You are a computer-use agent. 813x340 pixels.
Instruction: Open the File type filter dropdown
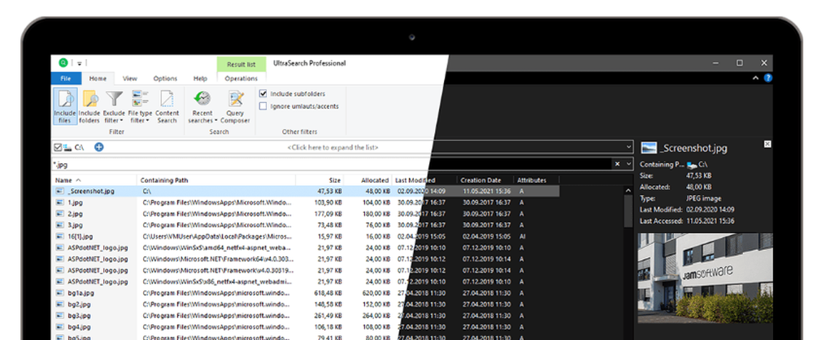tap(140, 106)
